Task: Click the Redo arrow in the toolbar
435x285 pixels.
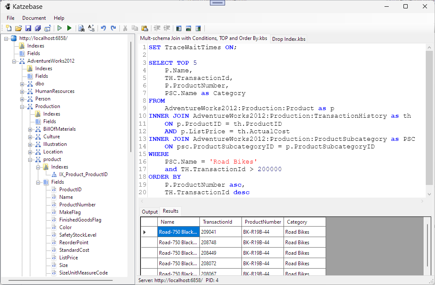Action: 113,28
